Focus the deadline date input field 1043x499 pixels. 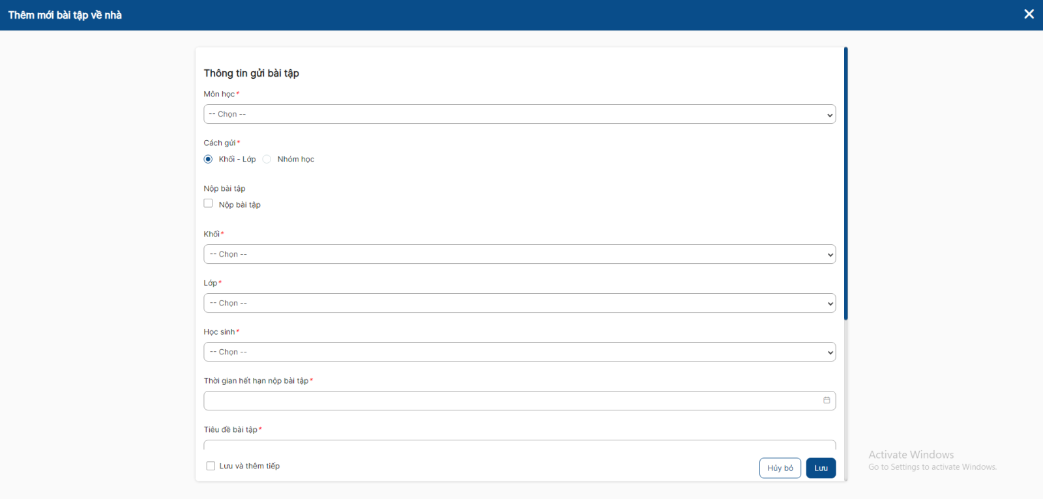pos(508,401)
